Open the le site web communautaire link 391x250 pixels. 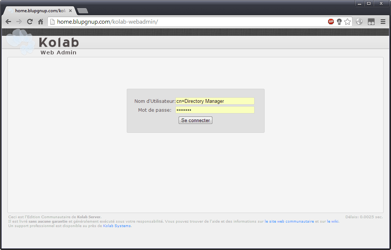289,222
